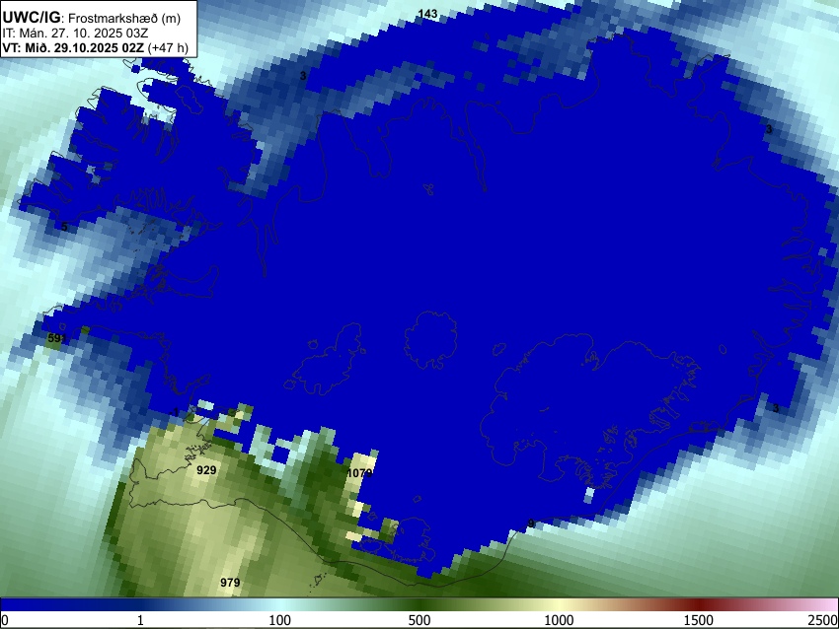The image size is (839, 629).
Task: Select the initial time line "IT: Mán. 27. 10. 2025 03Z"
Action: point(75,34)
